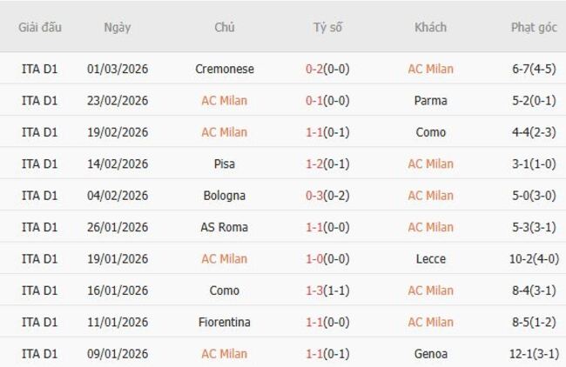Click the "Khách" away team header

(x=430, y=27)
